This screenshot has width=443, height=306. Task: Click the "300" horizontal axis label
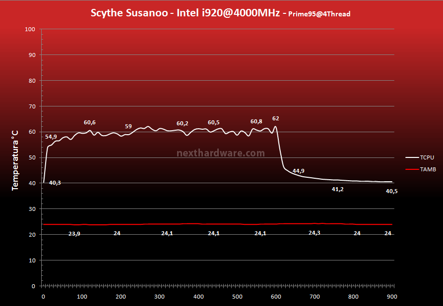[x=160, y=297]
